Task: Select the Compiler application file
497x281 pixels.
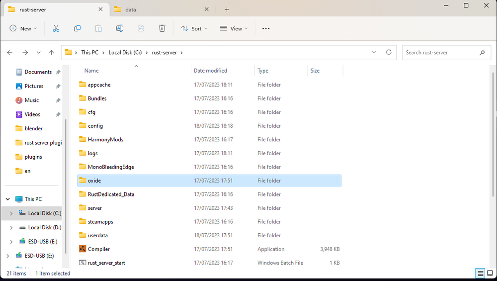Action: (99, 249)
